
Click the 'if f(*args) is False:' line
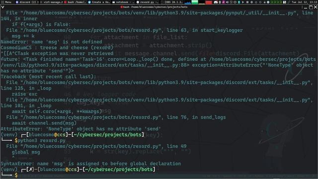coord(41,24)
